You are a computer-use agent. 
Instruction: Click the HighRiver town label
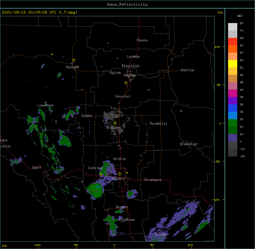127,220
